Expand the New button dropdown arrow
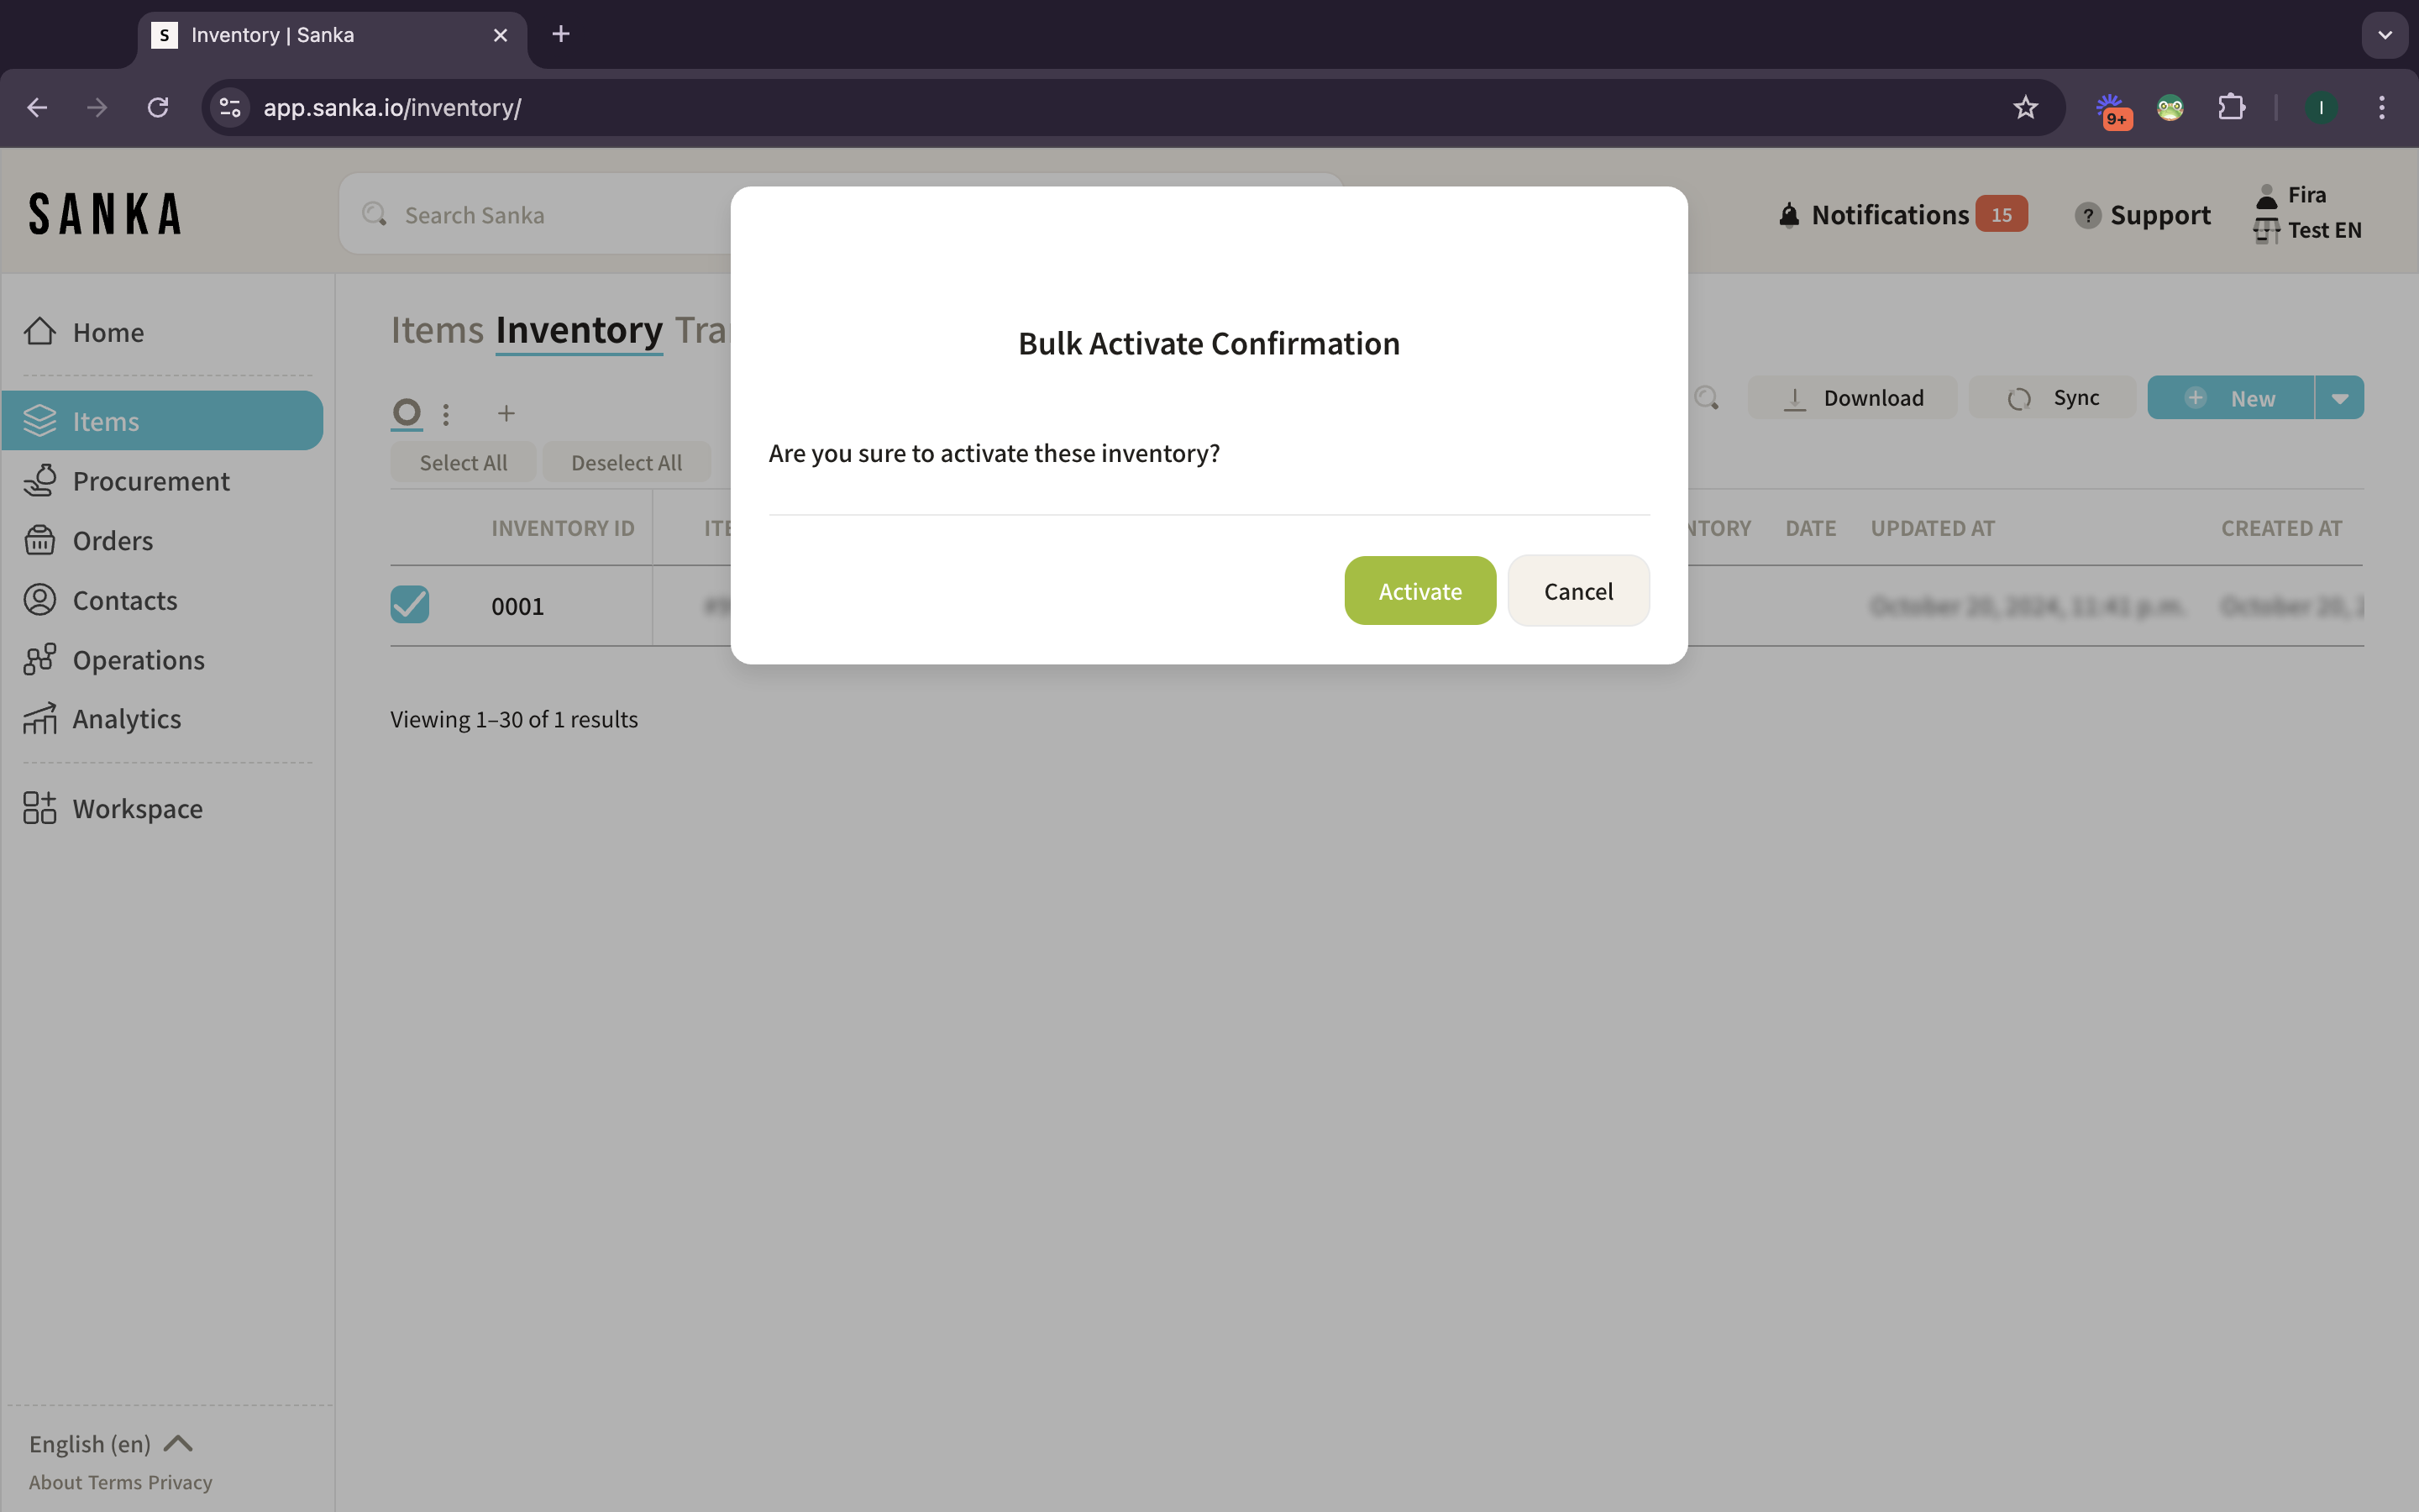 click(x=2339, y=398)
